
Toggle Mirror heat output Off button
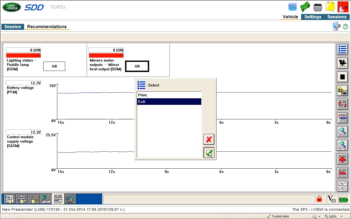pyautogui.click(x=137, y=66)
